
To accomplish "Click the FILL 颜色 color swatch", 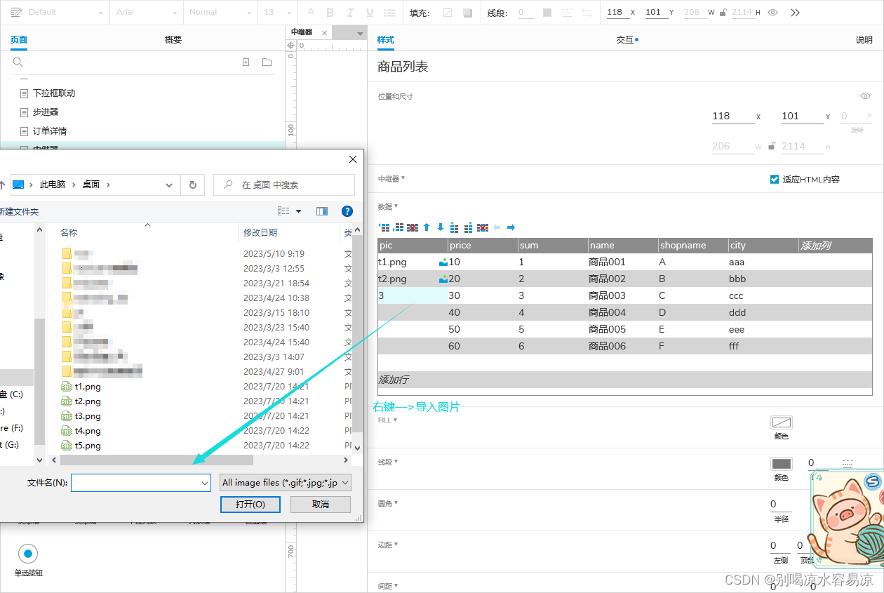I will click(781, 422).
